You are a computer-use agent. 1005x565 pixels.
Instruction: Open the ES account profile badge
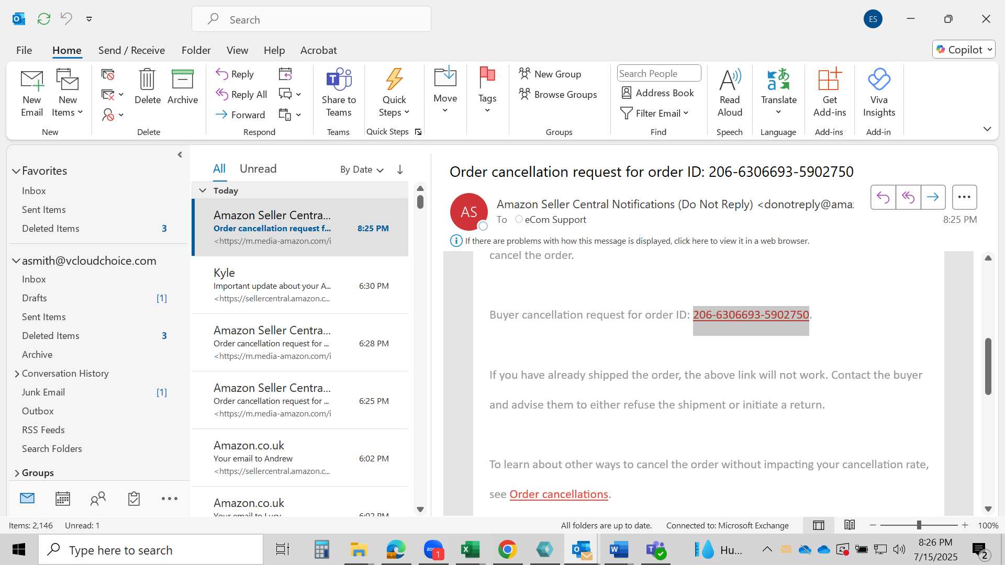click(873, 19)
